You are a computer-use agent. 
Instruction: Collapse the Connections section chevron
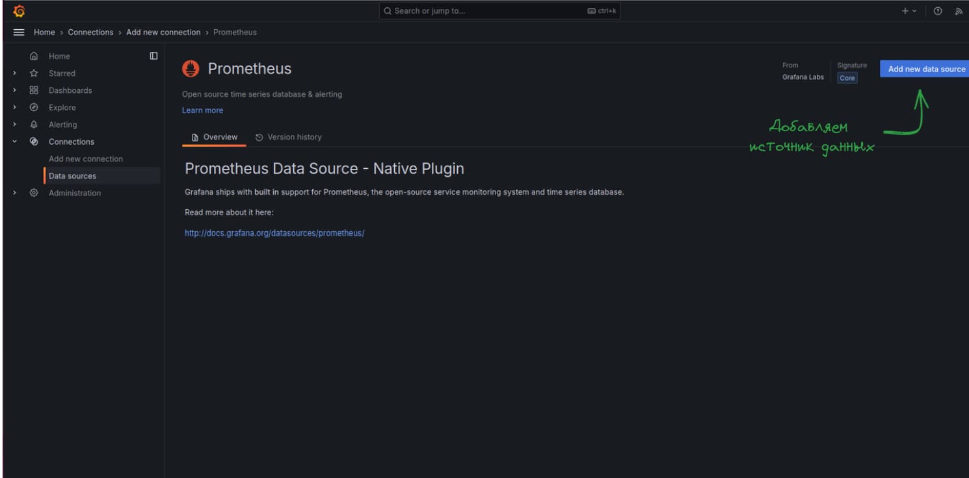[14, 142]
